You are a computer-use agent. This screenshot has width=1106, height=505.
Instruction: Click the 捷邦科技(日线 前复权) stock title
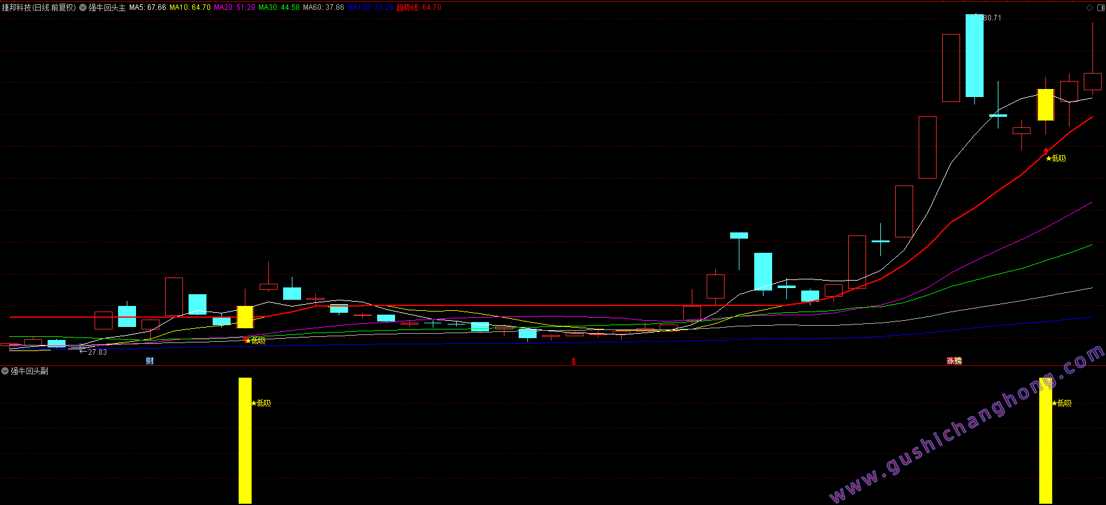click(x=39, y=7)
